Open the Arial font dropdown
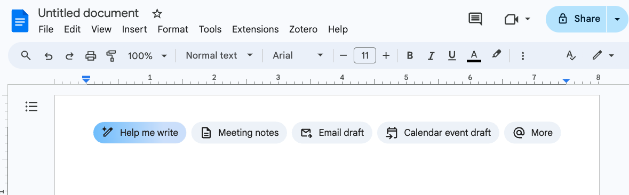 pyautogui.click(x=298, y=55)
